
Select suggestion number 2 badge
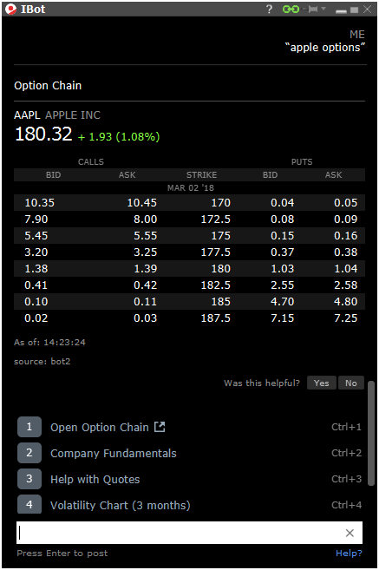pyautogui.click(x=29, y=453)
